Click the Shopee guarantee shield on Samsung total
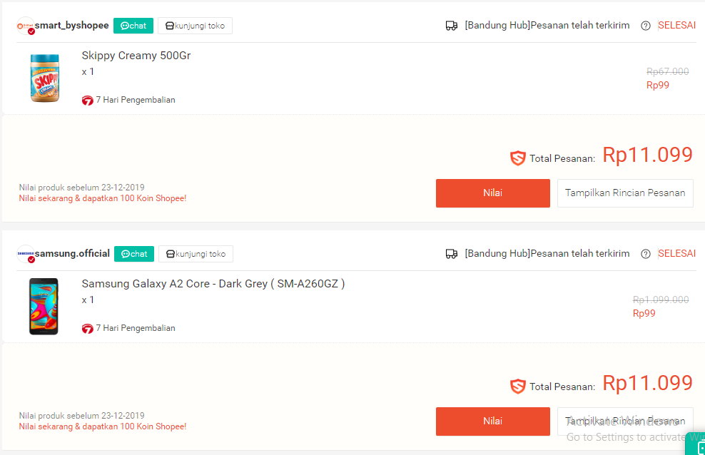Viewport: 705px width, 455px height. click(x=518, y=387)
